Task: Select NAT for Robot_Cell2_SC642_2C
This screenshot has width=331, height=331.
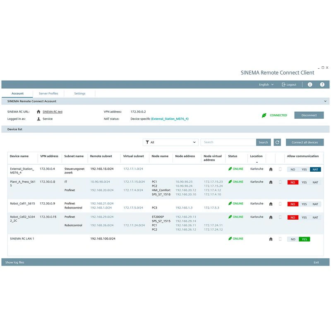Action: point(315,217)
